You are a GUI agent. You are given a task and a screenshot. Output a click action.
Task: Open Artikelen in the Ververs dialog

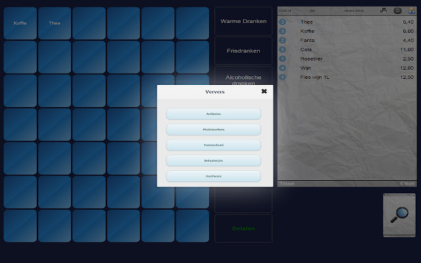[213, 114]
